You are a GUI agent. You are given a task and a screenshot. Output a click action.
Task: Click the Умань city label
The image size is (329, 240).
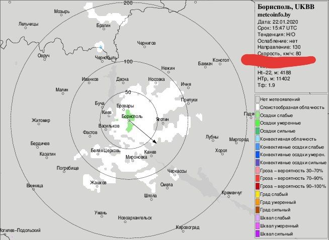(101, 213)
